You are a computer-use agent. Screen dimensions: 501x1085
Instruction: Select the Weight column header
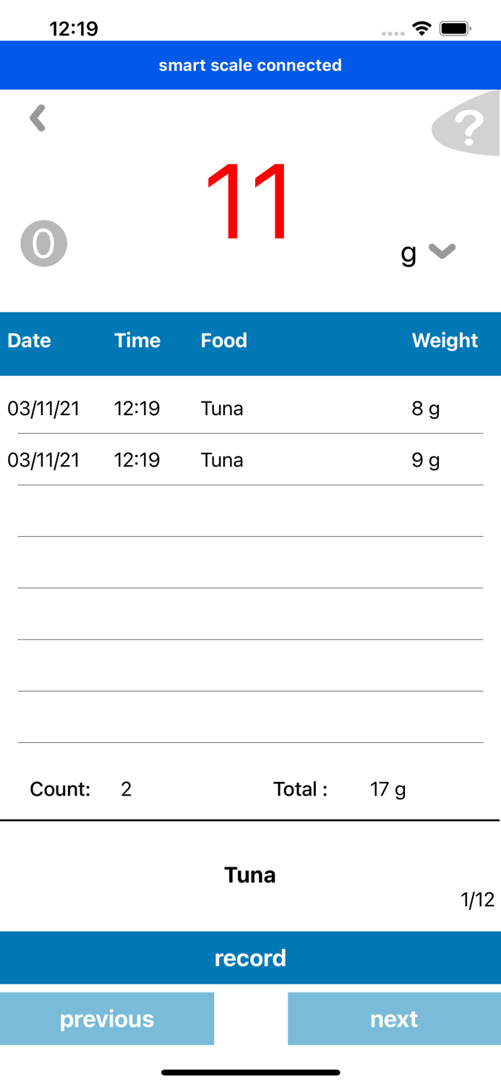click(x=445, y=340)
